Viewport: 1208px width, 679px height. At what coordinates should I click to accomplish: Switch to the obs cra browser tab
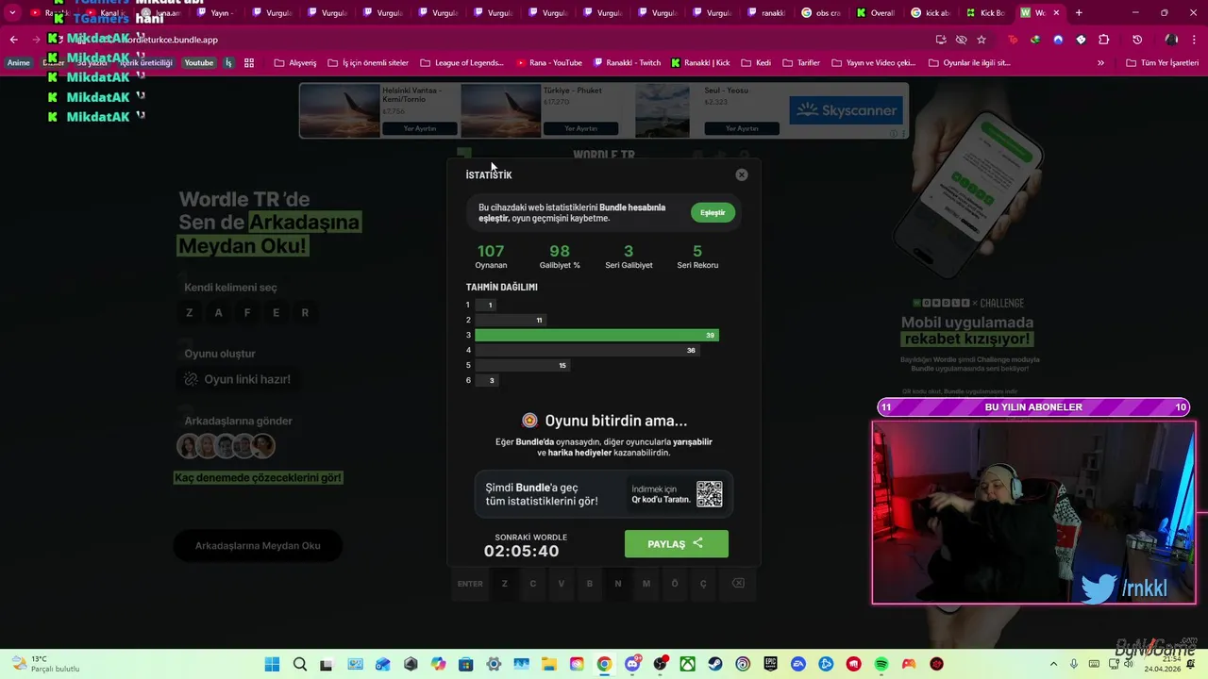point(821,13)
